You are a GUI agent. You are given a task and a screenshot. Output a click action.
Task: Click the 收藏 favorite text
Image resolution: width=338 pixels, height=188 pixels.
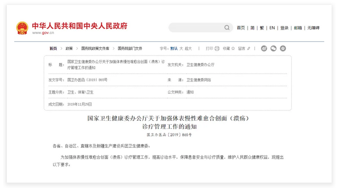pos(226,49)
